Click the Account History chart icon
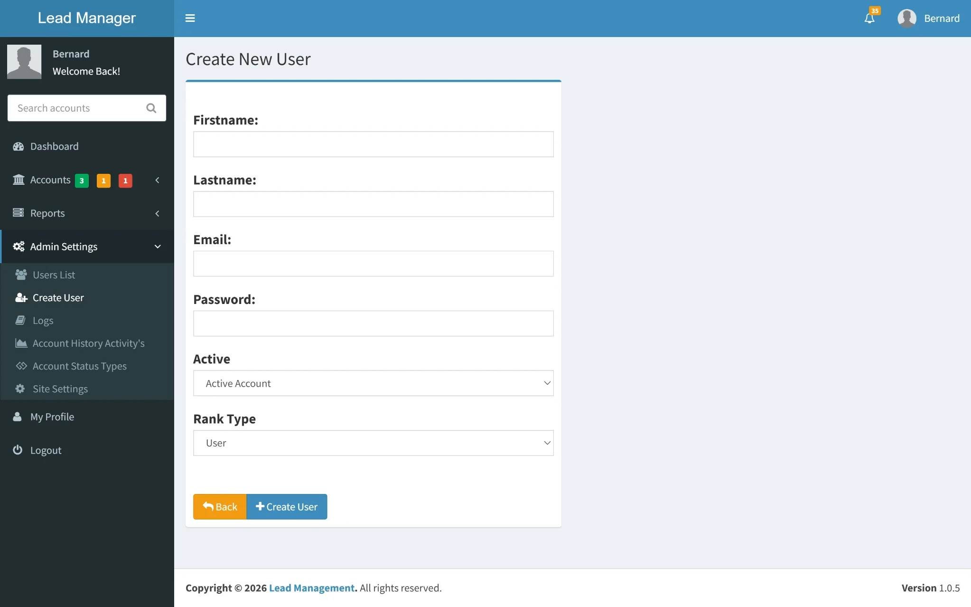The width and height of the screenshot is (971, 607). tap(21, 343)
